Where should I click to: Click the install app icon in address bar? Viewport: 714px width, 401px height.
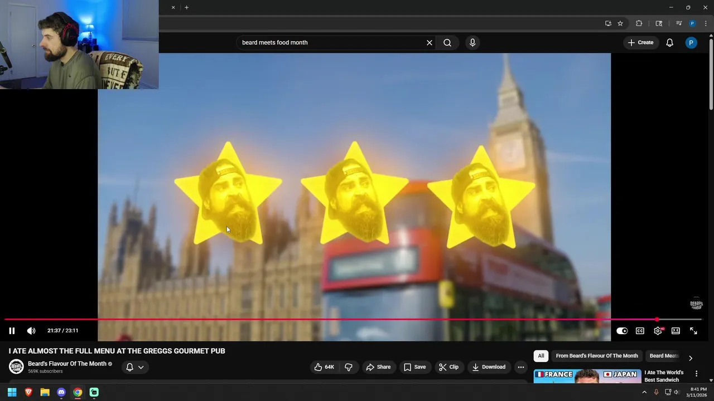[x=608, y=23]
